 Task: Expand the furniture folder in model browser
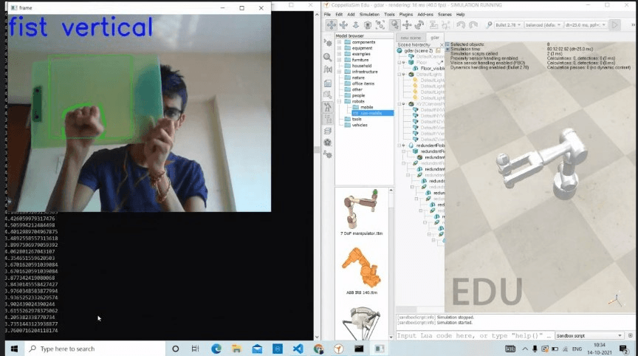point(339,60)
